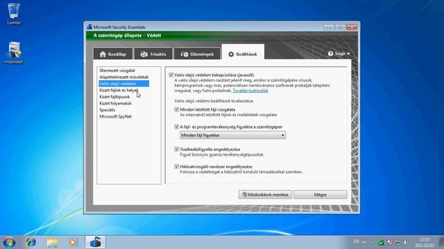Click the Show desktop button
Screen dimensions: 444x249
point(441,242)
